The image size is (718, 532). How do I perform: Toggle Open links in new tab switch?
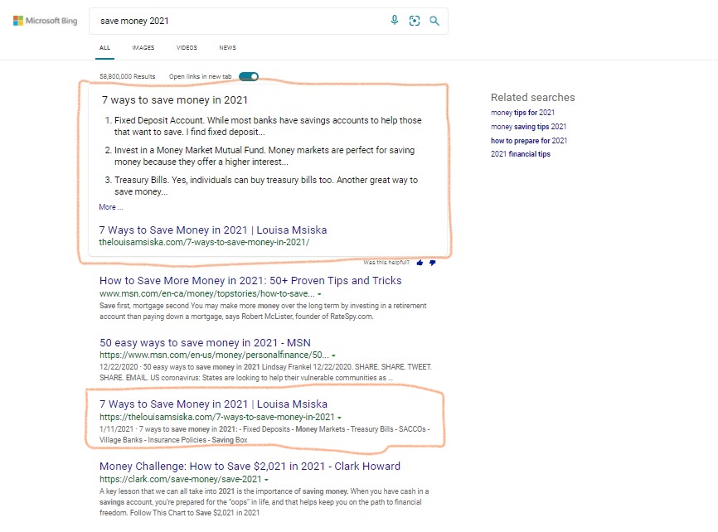(249, 76)
